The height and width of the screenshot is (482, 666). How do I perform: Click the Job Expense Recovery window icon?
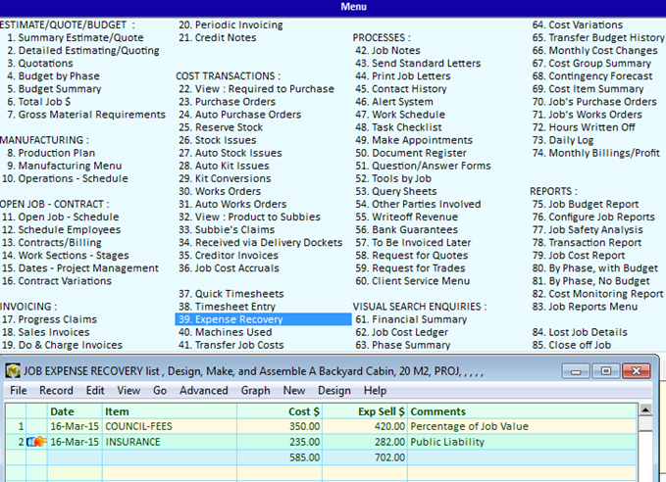tap(13, 371)
